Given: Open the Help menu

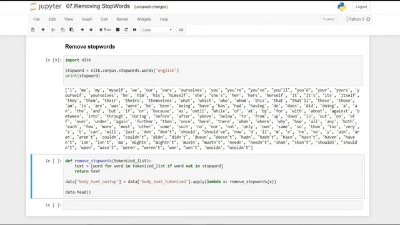Looking at the screenshot, I should 164,19.
